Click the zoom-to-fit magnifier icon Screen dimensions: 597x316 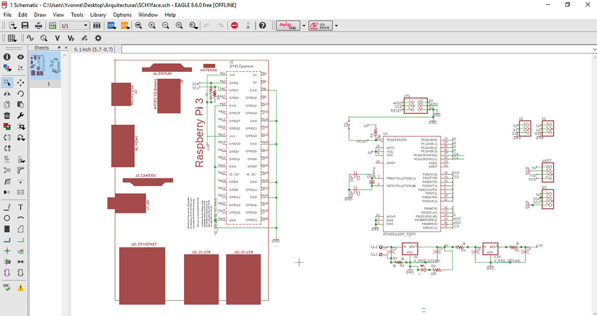(139, 26)
